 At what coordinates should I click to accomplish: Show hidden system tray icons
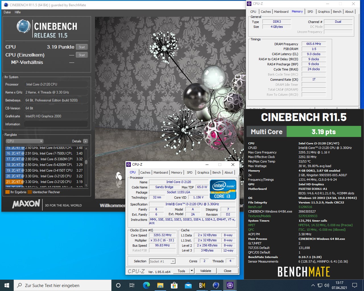313,285
